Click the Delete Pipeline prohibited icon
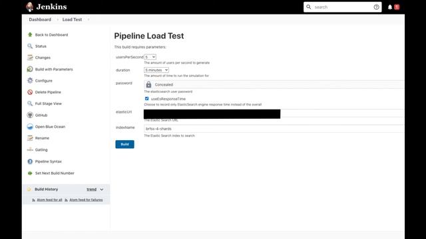The width and height of the screenshot is (426, 239). click(x=30, y=92)
